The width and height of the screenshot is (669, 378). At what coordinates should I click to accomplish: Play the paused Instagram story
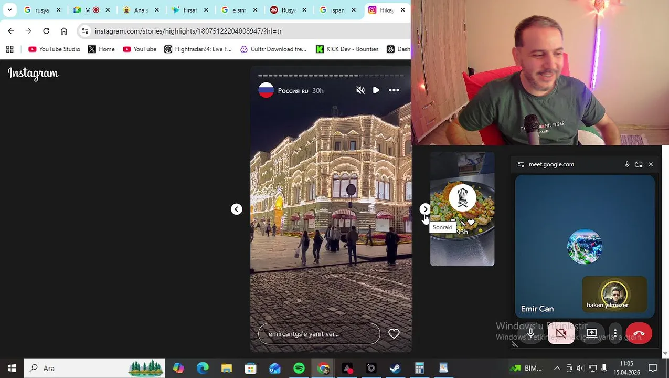376,90
